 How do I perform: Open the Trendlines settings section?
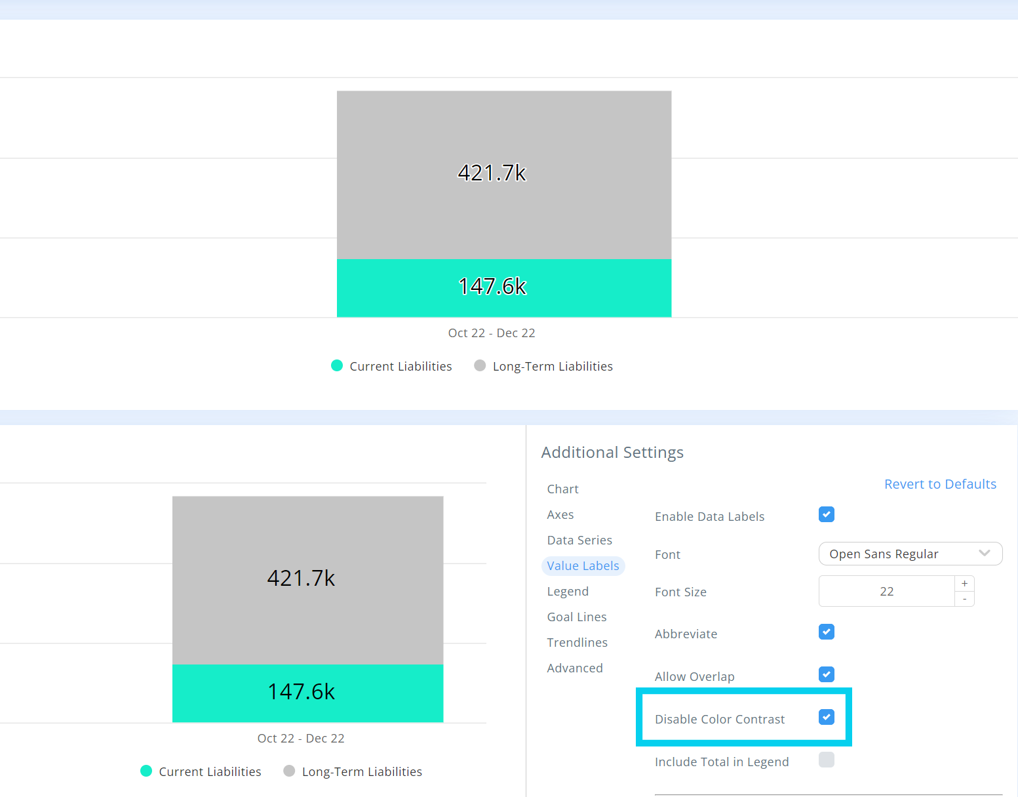(577, 642)
